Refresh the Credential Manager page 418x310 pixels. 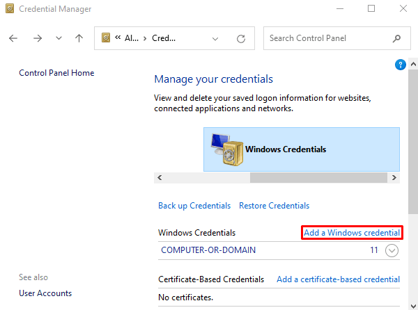(x=241, y=39)
